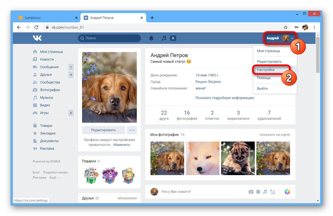
Task: Open Сообщения in left sidebar
Action: coord(49,67)
